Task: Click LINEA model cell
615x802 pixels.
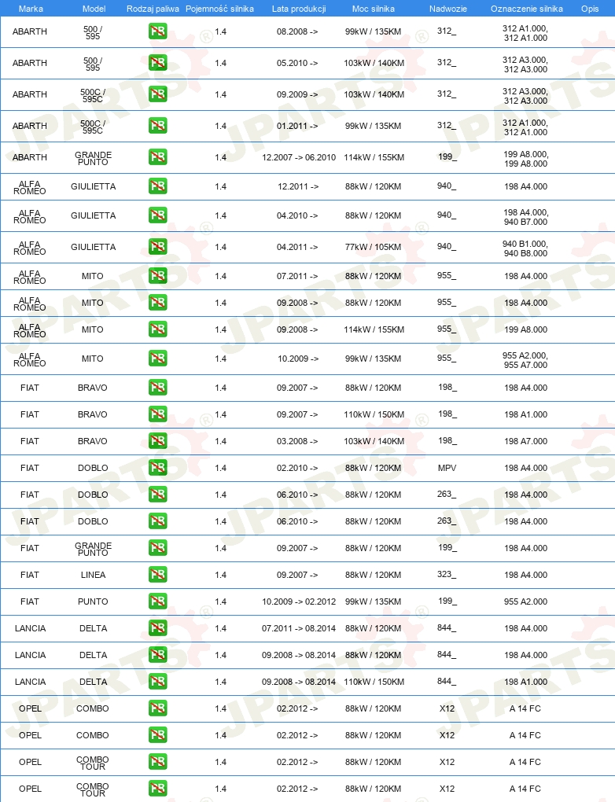Action: pyautogui.click(x=93, y=575)
